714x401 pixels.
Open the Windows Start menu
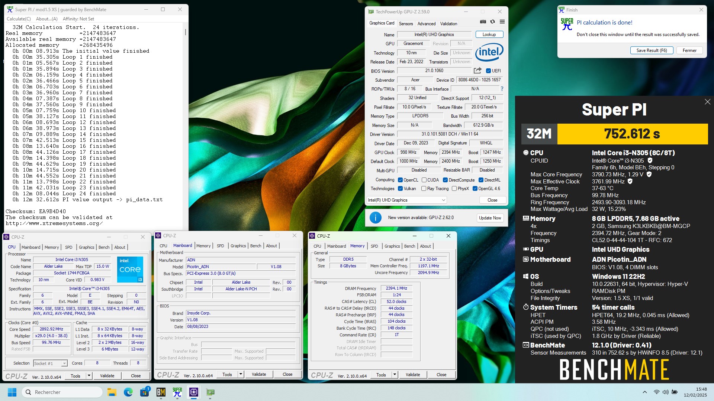click(x=12, y=392)
